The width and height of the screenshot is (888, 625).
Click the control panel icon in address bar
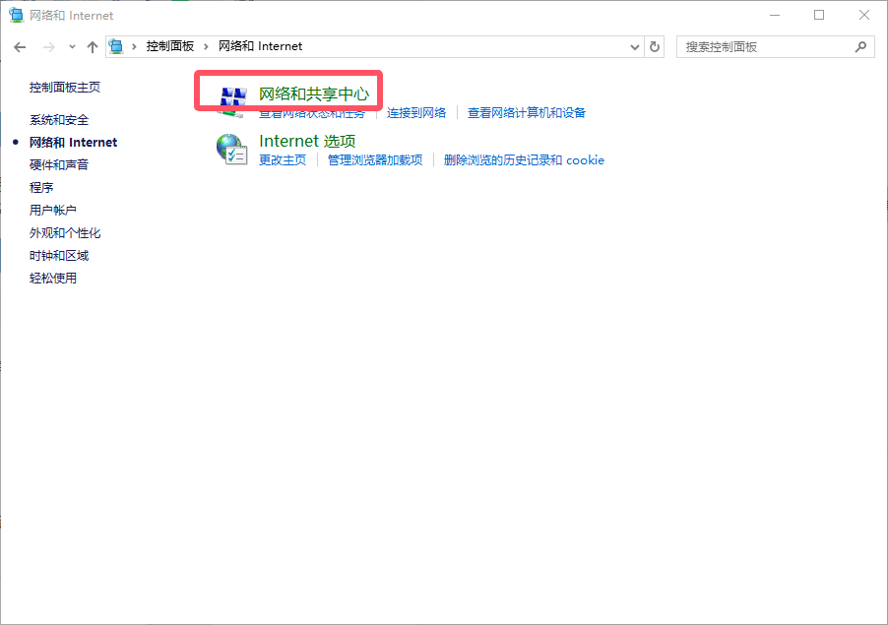click(118, 46)
